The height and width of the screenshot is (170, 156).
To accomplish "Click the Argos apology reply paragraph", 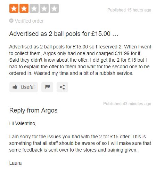I will coord(80,143).
